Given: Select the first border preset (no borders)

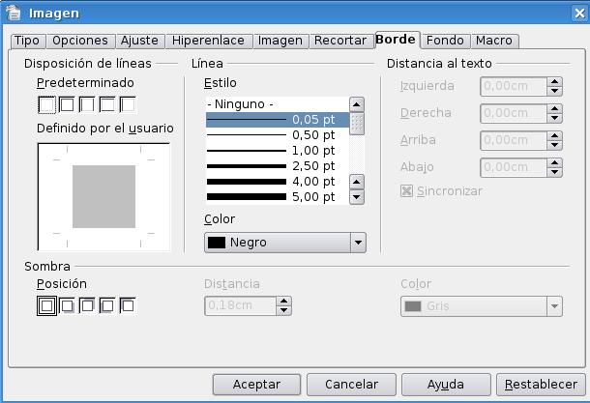Looking at the screenshot, I should point(47,104).
